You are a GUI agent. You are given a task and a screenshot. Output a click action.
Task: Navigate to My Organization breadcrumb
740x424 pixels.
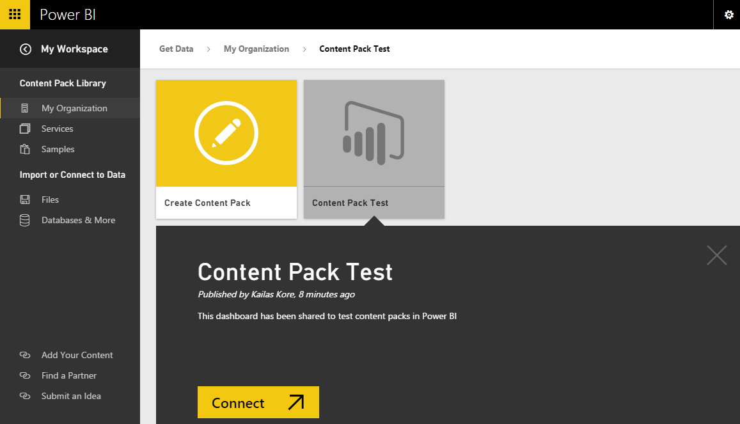(x=256, y=49)
